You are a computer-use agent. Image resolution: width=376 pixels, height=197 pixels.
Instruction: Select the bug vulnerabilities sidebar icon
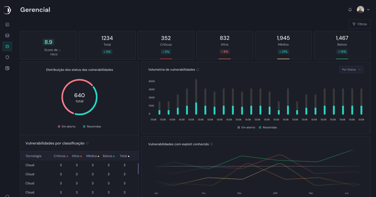pyautogui.click(x=7, y=46)
